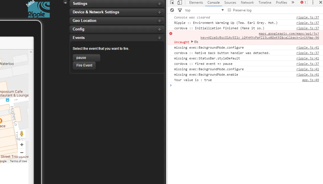The height and width of the screenshot is (184, 323).
Task: Enable the Preserve log checkbox
Action: (229, 10)
